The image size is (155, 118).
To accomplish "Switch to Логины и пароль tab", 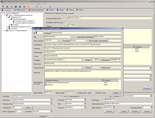I will [x=68, y=13].
